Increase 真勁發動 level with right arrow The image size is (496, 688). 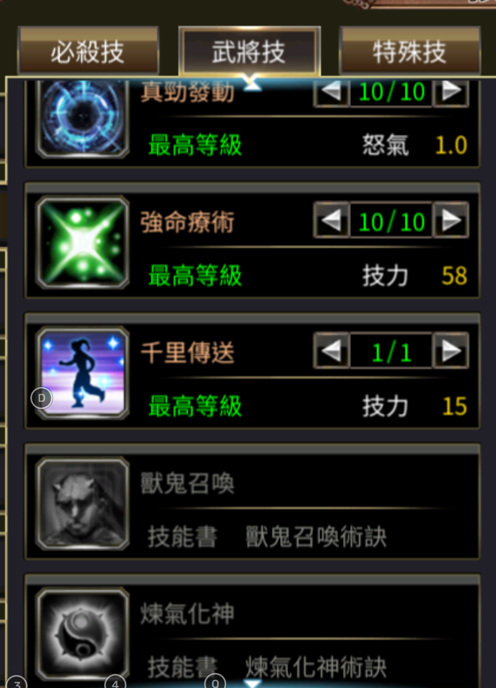click(450, 92)
